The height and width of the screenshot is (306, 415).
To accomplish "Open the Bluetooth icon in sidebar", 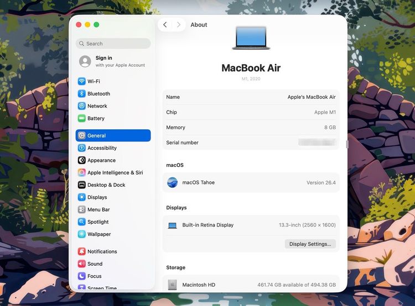I will (82, 93).
